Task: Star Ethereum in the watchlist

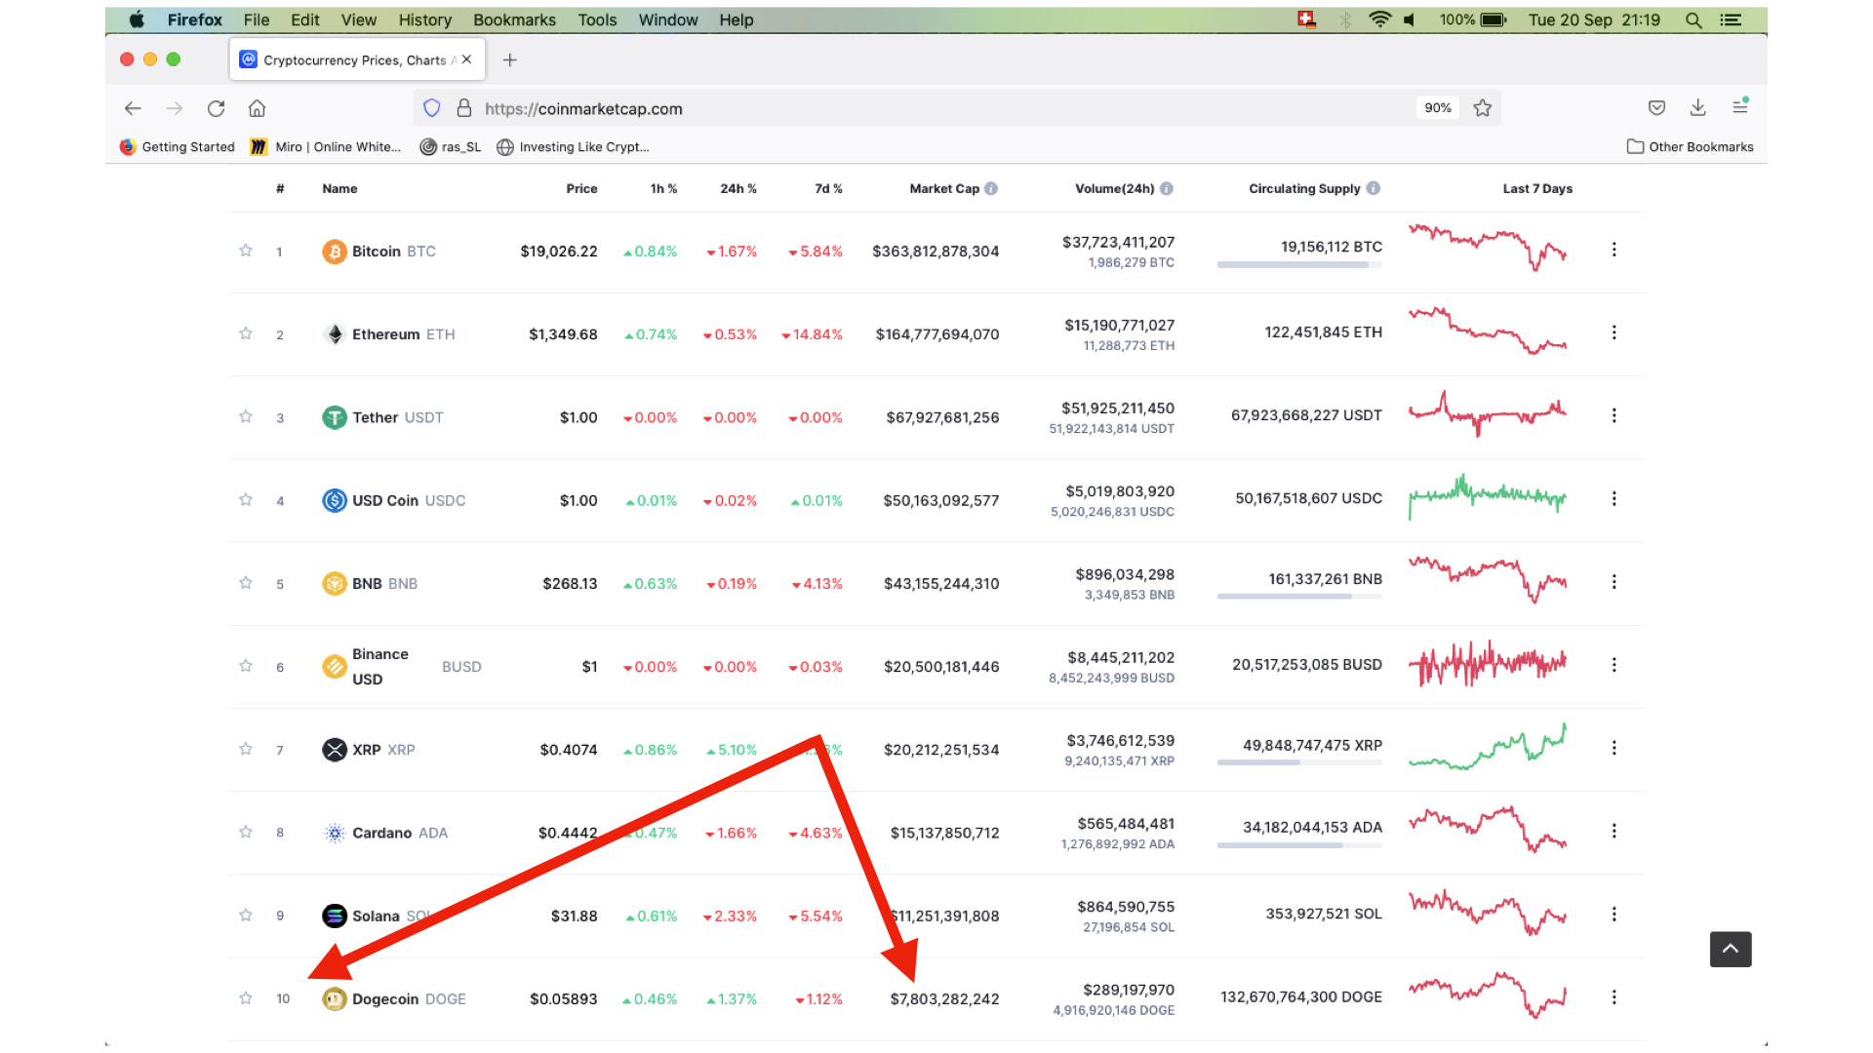Action: point(246,333)
